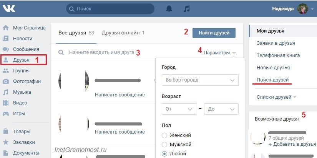Click the gamepad icon beside Игры
Screen dimensions: 317x158
pos(6,114)
